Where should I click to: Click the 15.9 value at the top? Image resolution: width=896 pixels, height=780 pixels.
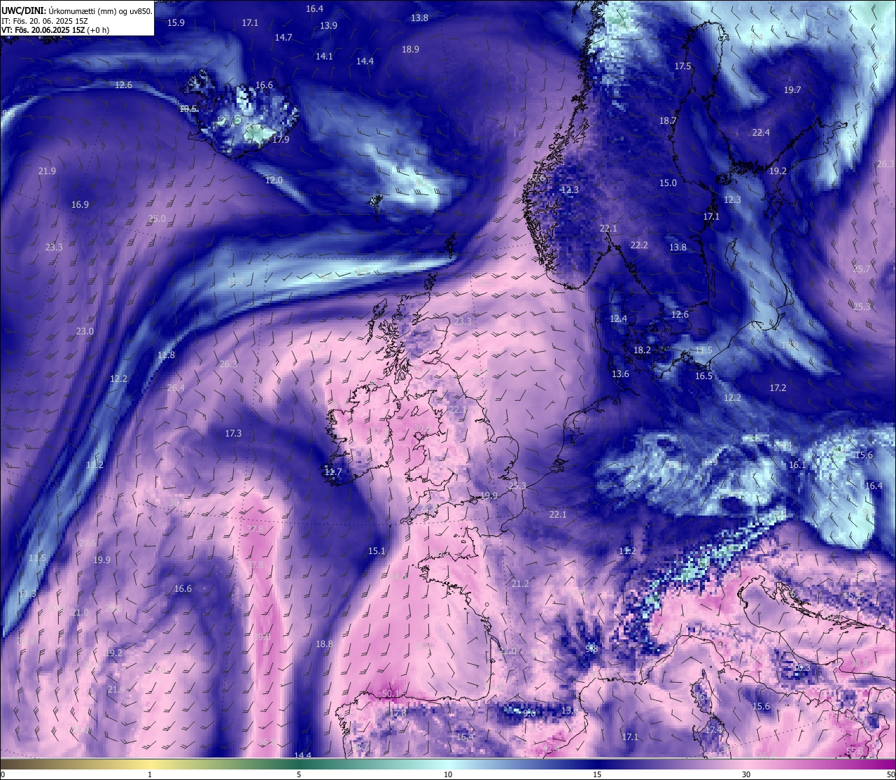176,23
